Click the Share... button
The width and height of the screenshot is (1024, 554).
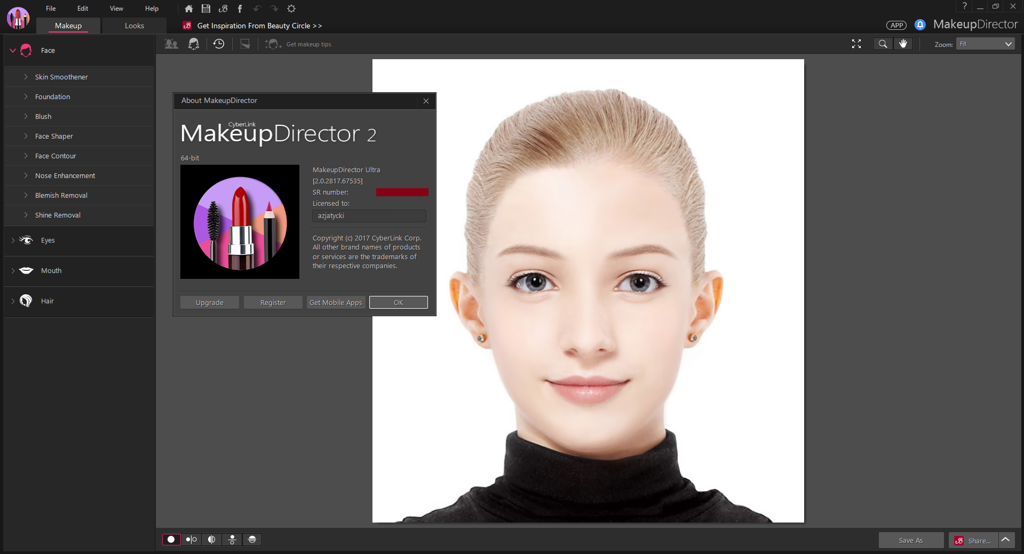coord(974,540)
